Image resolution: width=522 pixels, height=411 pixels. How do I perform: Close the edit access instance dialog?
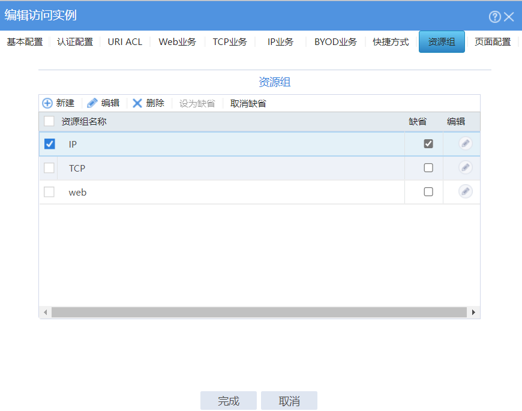click(x=509, y=17)
